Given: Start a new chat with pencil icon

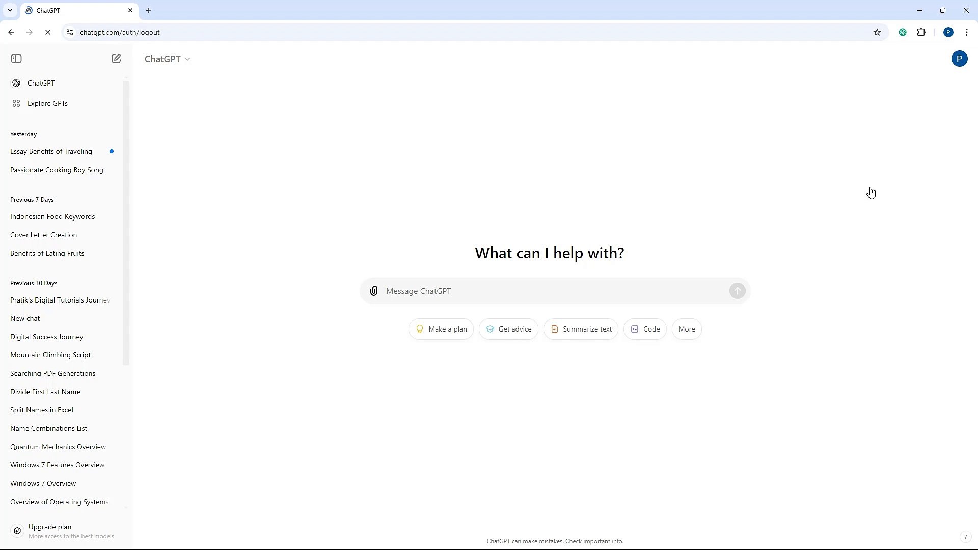Looking at the screenshot, I should pyautogui.click(x=116, y=59).
